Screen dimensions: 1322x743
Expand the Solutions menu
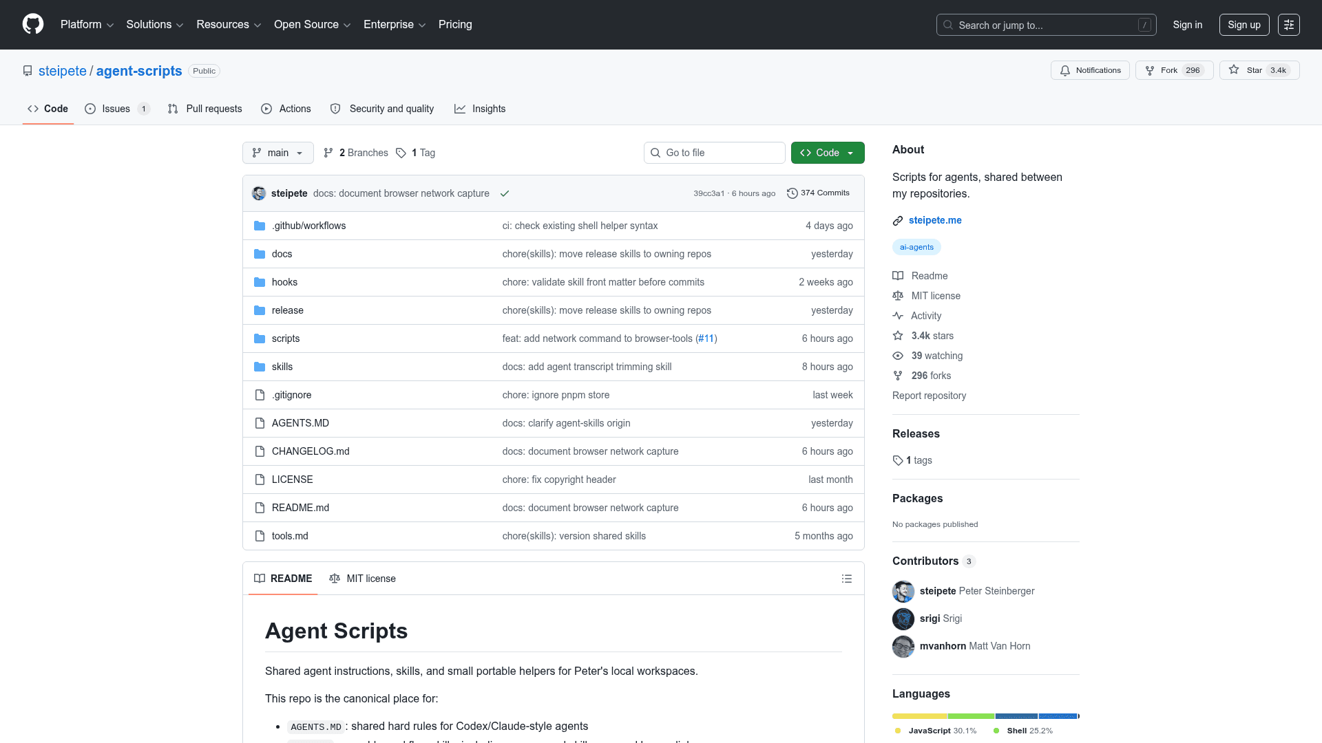tap(155, 24)
